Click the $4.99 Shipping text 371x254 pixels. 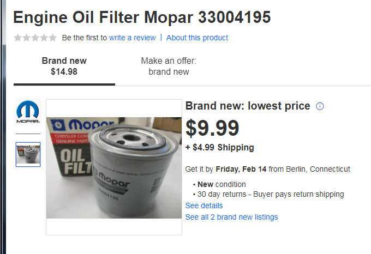(220, 147)
